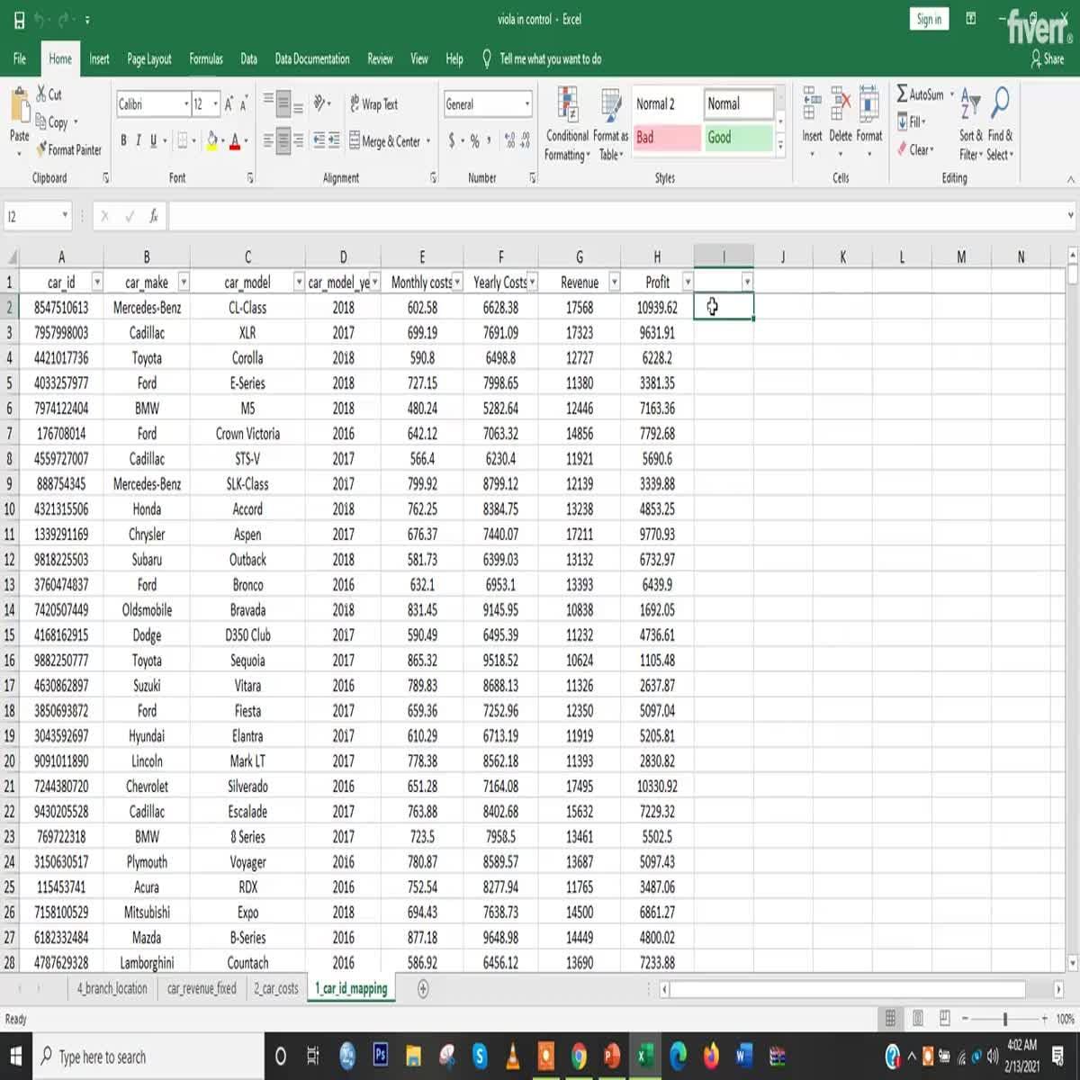Open the Format Painter
Image resolution: width=1080 pixels, height=1080 pixels.
(69, 150)
